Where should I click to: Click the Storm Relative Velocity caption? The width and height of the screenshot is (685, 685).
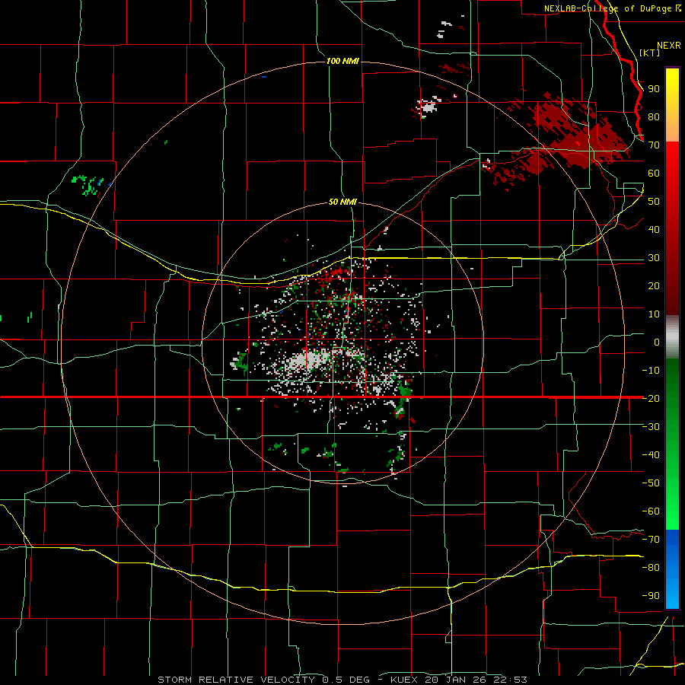click(342, 680)
